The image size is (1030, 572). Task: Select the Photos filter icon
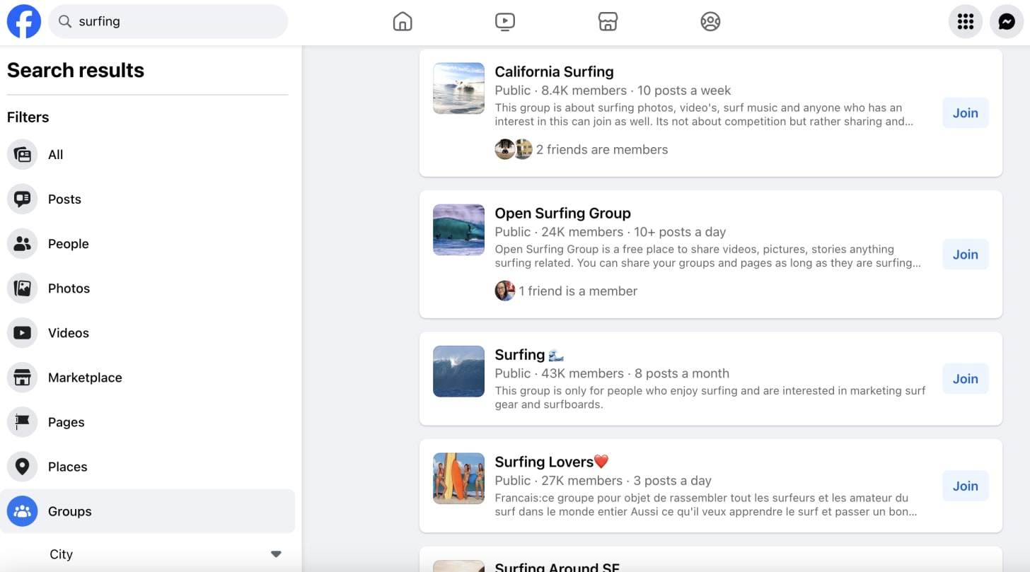22,288
